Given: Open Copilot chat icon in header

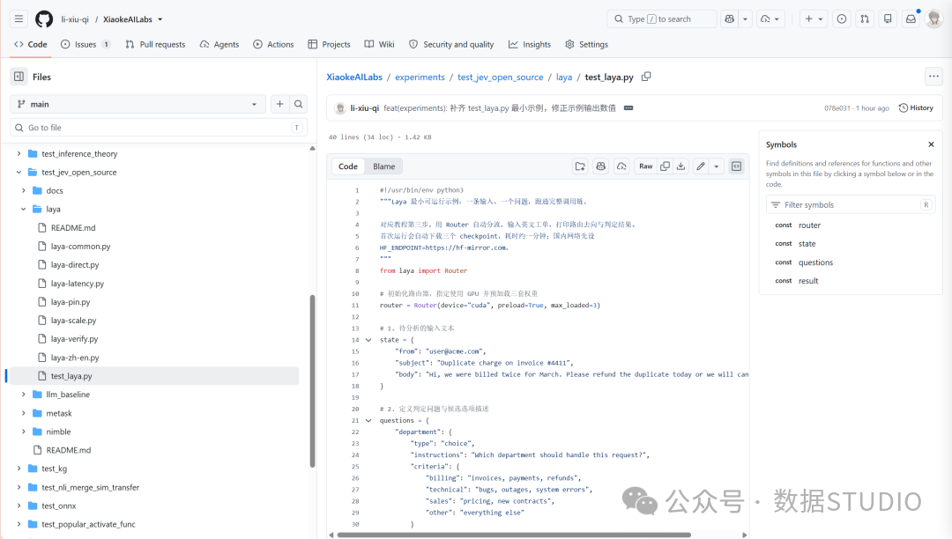Looking at the screenshot, I should pyautogui.click(x=729, y=18).
